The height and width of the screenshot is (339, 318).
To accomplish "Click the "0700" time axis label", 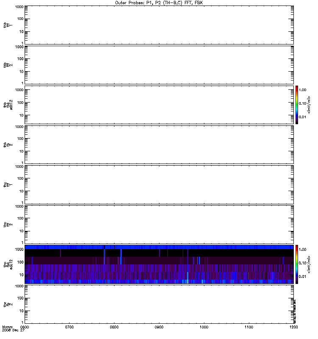I will 69,327.
